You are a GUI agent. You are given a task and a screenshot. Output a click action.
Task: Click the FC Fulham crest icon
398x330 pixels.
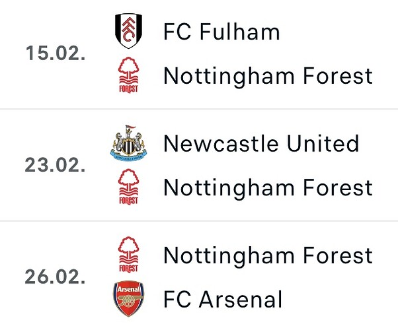128,31
